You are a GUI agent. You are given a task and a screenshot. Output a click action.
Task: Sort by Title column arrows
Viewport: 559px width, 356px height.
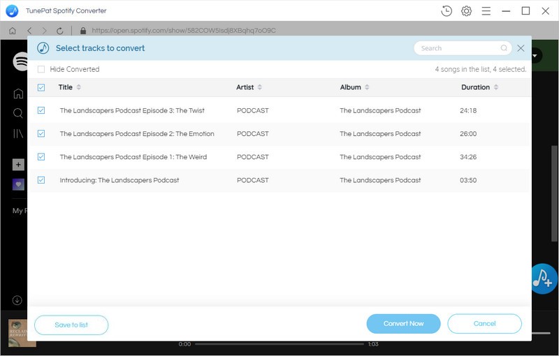[x=79, y=87]
